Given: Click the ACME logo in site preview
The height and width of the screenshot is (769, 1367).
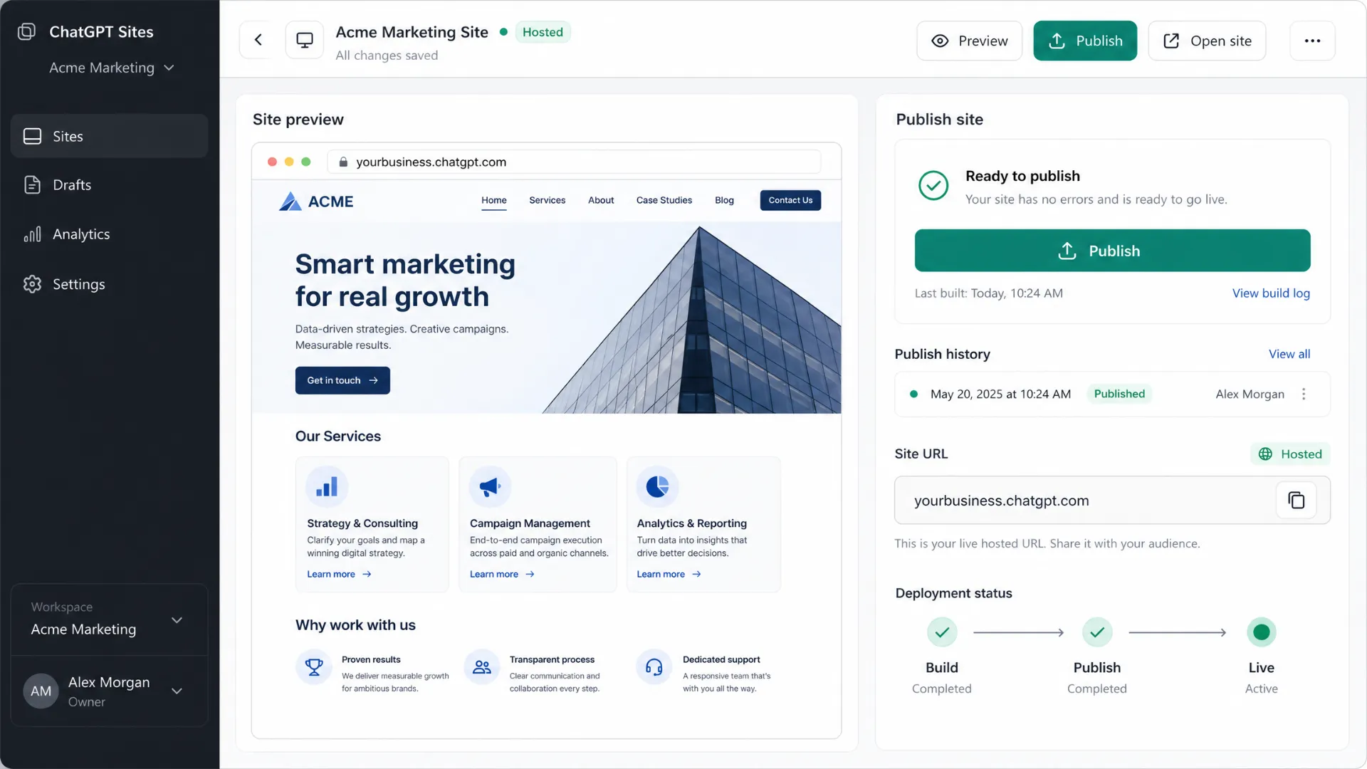Looking at the screenshot, I should pos(316,202).
